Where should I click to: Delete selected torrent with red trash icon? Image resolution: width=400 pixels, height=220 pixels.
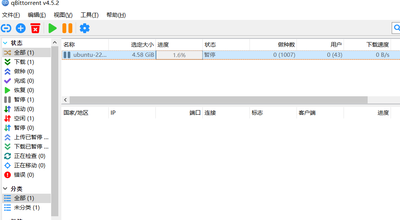pos(35,28)
